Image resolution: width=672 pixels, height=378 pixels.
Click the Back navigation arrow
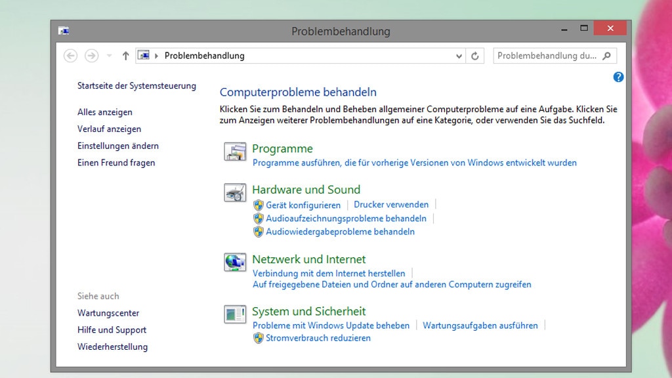[71, 56]
